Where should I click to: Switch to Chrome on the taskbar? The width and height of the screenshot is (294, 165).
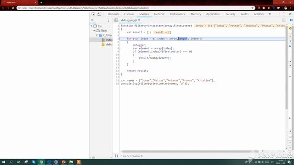click(x=41, y=162)
